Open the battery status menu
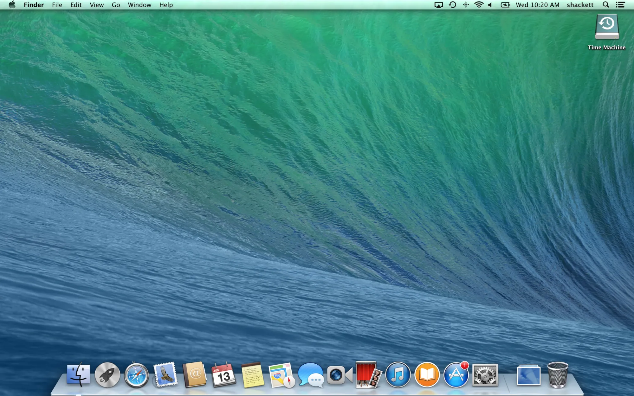Screen dimensions: 634x396 (505, 5)
